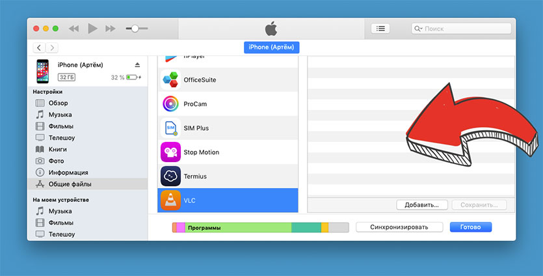
Task: Select the Termius row label
Action: click(195, 176)
